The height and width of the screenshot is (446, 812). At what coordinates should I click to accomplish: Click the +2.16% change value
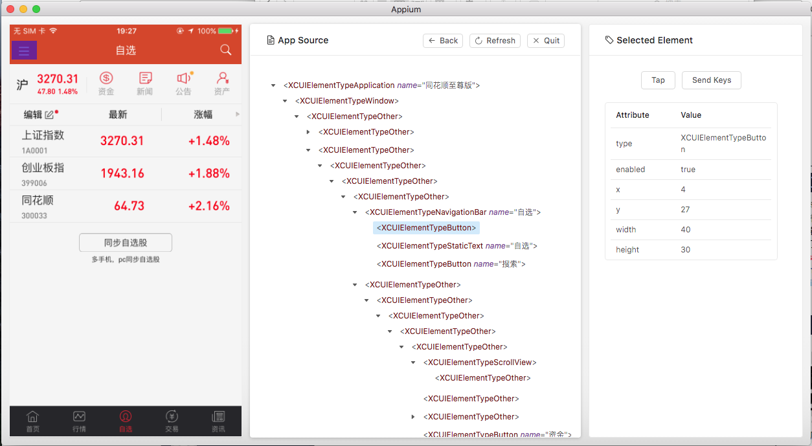[x=209, y=206]
